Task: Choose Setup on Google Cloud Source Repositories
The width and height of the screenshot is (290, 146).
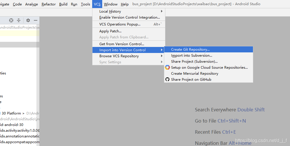Action: click(x=209, y=68)
